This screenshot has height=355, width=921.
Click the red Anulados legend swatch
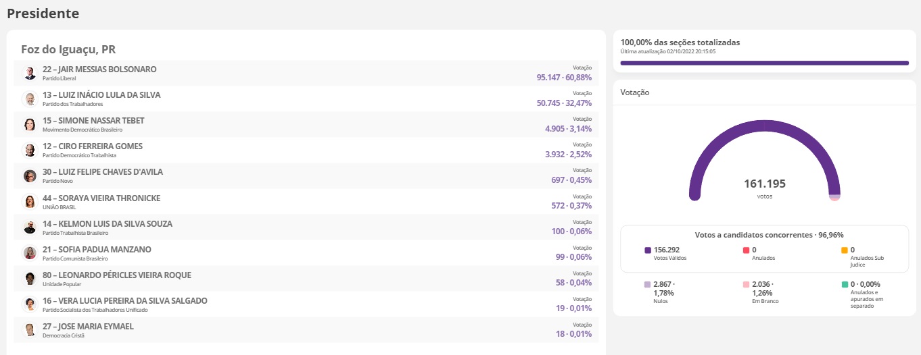point(746,250)
